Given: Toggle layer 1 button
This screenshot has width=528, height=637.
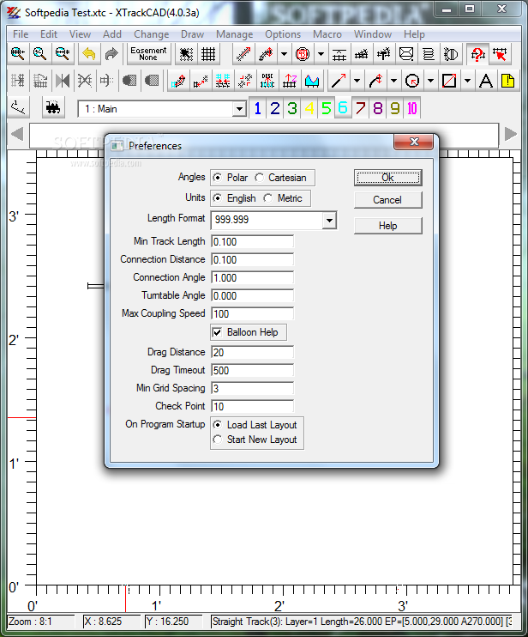Looking at the screenshot, I should [x=257, y=108].
